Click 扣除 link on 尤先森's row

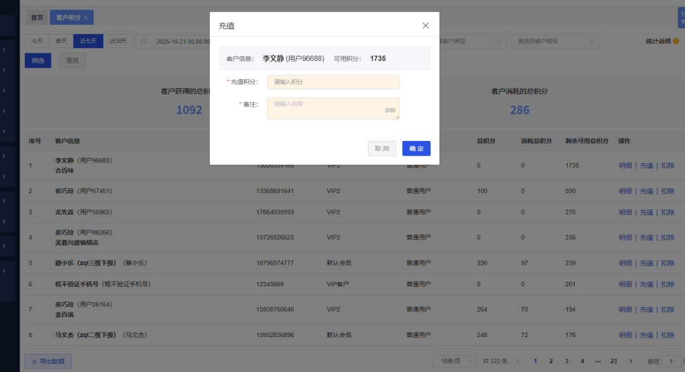click(x=667, y=211)
